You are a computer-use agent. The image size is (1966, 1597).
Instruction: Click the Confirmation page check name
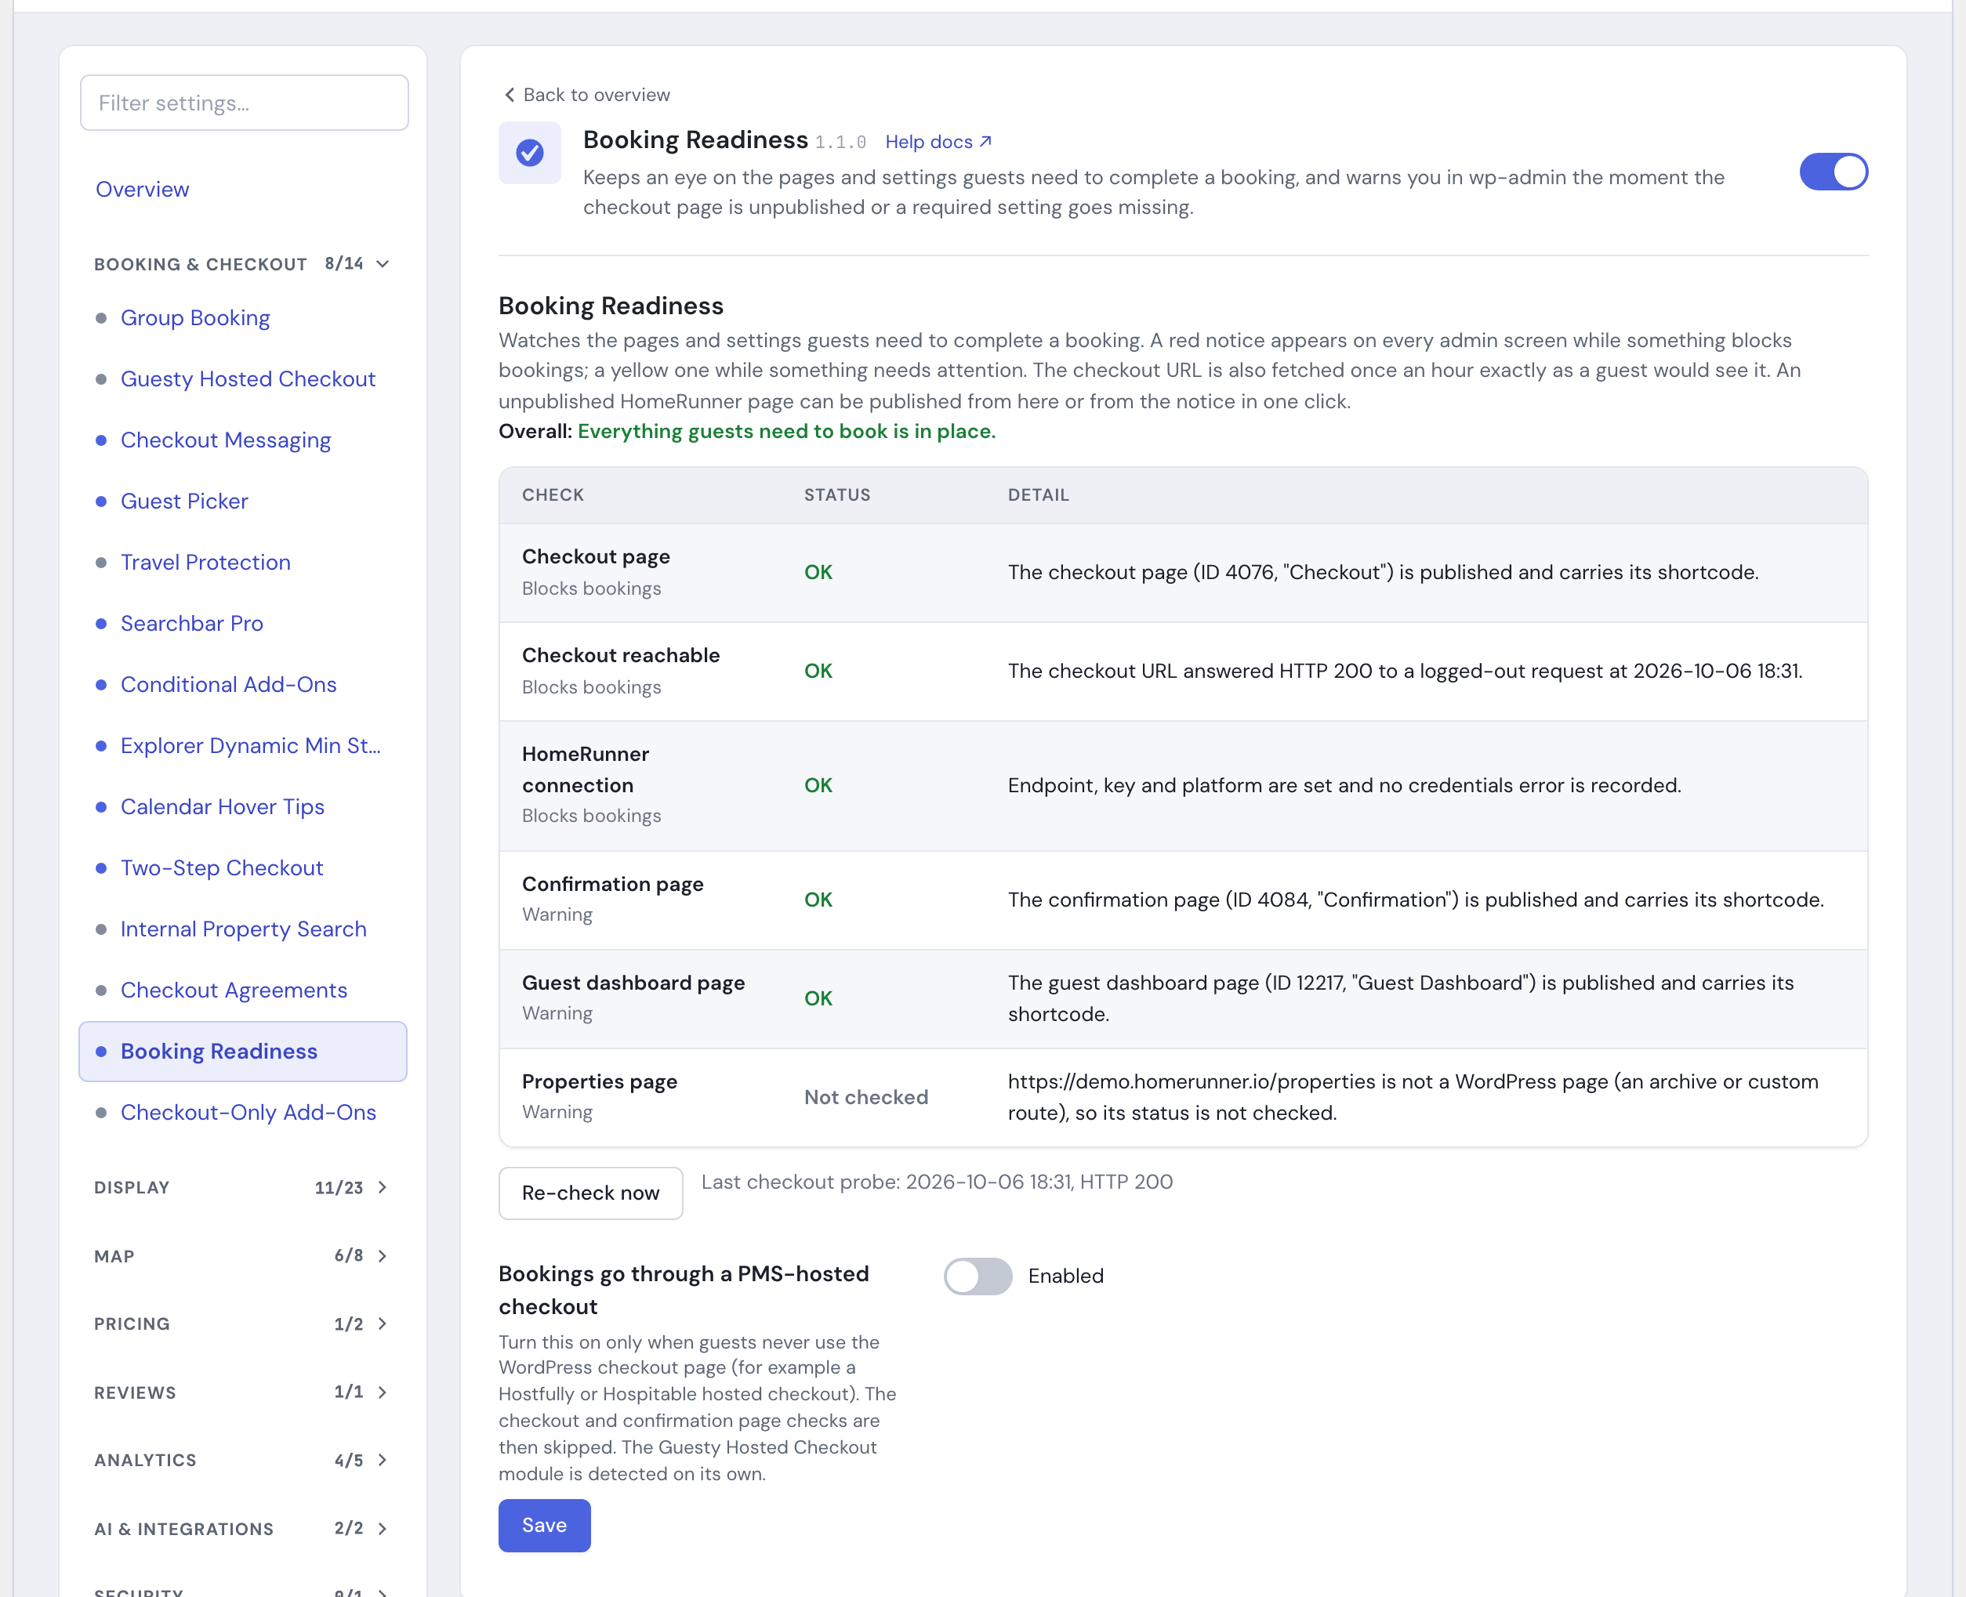tap(613, 884)
